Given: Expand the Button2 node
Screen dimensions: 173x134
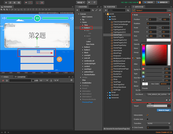Looking at the screenshot, I should tap(83, 47).
